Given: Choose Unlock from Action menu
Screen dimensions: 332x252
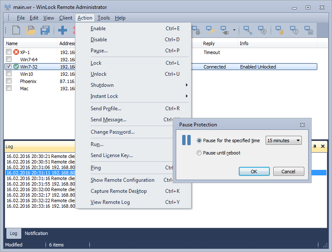Looking at the screenshot, I should 133,74.
